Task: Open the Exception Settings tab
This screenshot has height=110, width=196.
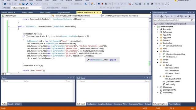Action: (x=105, y=104)
